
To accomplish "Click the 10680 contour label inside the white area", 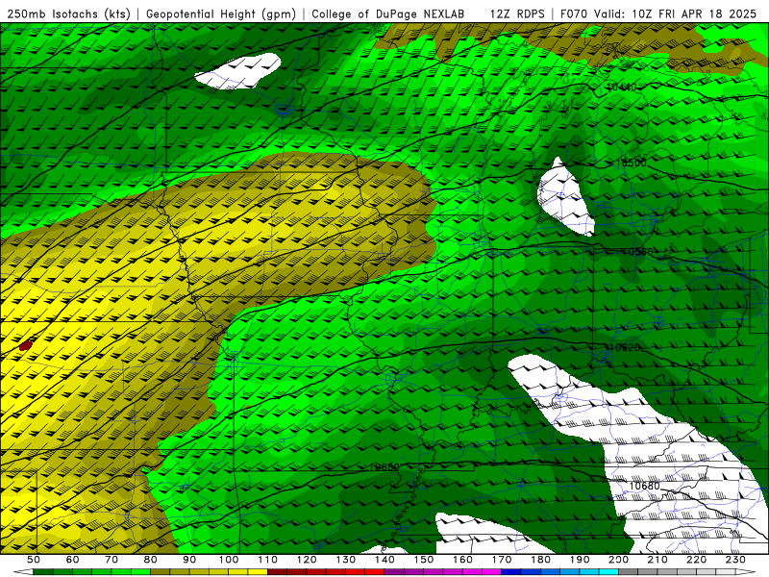I will pos(644,486).
